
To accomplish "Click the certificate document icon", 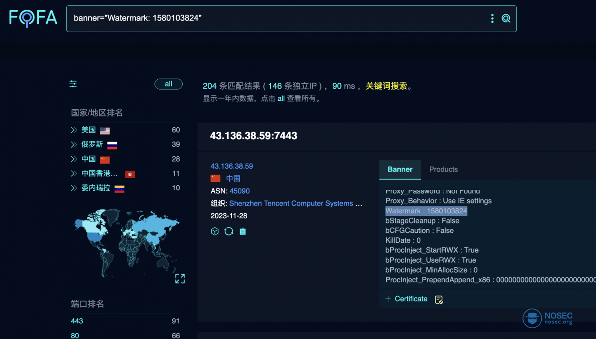I will (439, 300).
